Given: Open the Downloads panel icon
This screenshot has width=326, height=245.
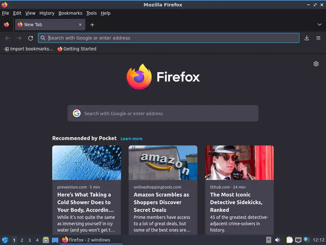Looking at the screenshot, I should (x=307, y=38).
